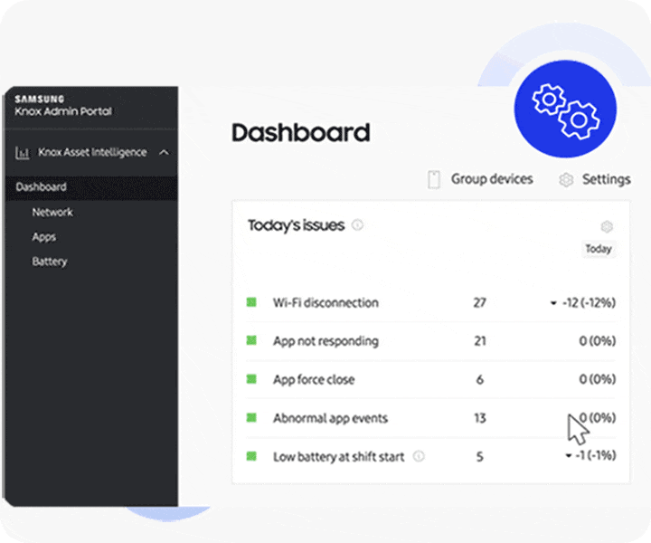The image size is (651, 543).
Task: Open the Apps sidebar item
Action: tap(44, 237)
